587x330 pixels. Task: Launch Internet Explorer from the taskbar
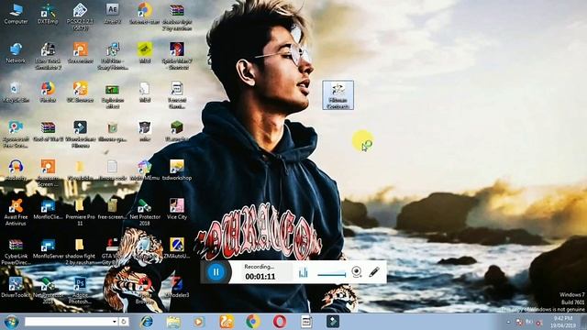[x=147, y=322]
